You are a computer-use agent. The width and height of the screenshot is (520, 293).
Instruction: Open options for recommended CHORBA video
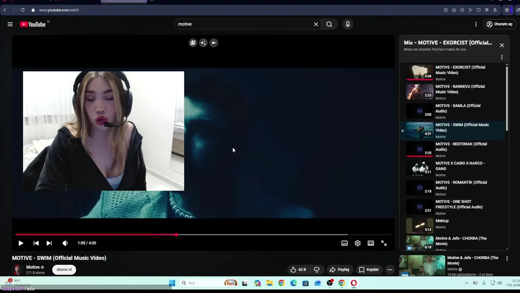point(507,258)
